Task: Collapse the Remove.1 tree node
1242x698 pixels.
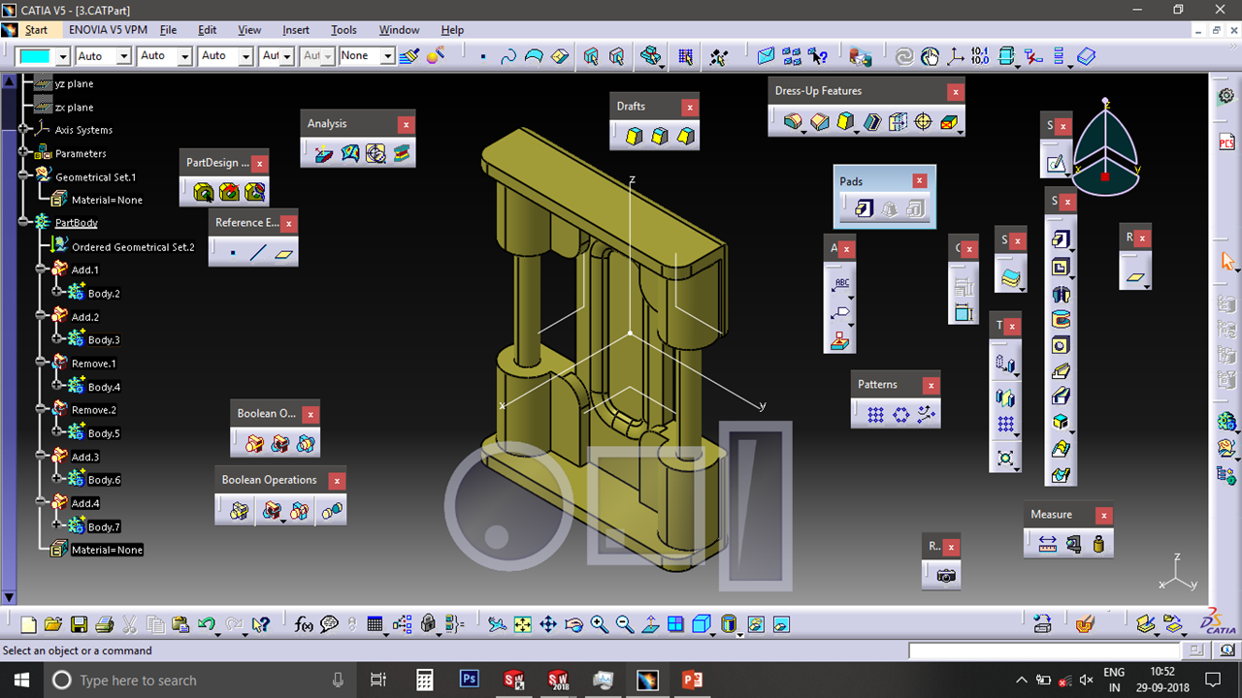Action: click(x=41, y=363)
